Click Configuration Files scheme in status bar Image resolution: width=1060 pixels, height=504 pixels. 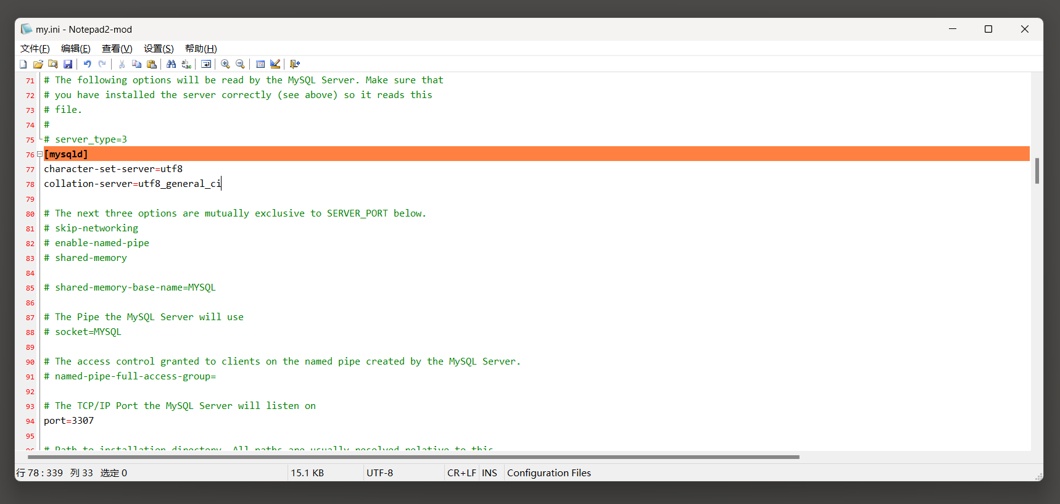(x=549, y=473)
